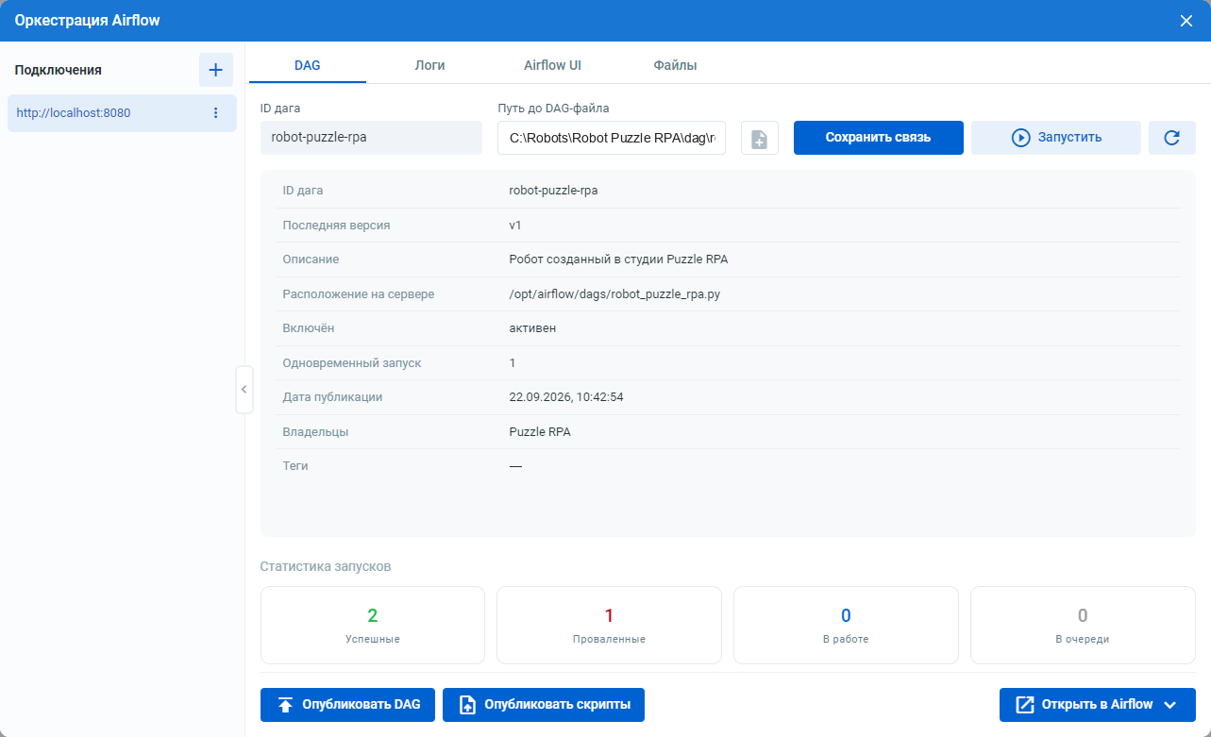Select the /opt/airflow/dags/robot_puzzle_rpa.py path text

[614, 294]
